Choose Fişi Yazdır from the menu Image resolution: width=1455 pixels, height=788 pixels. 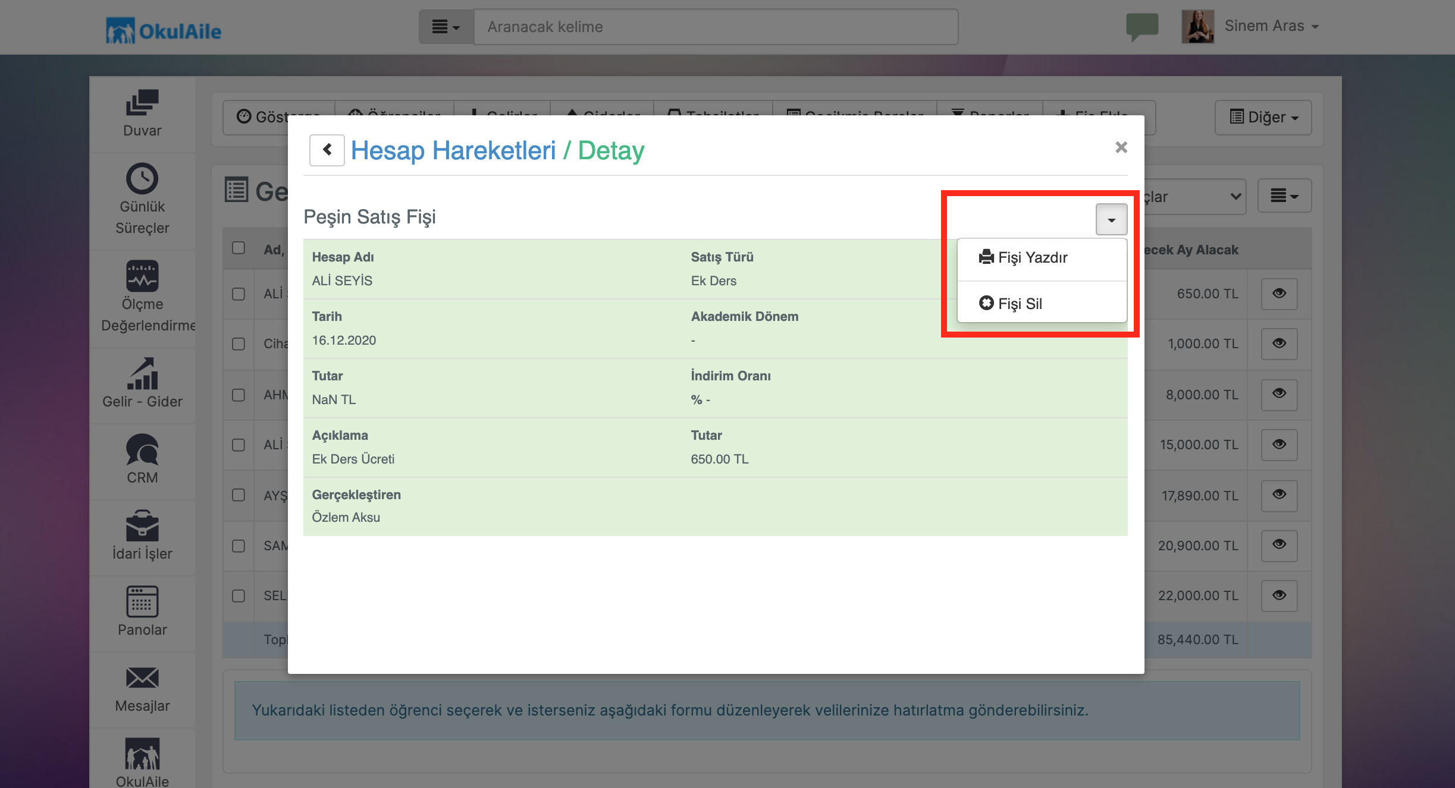coord(1042,257)
